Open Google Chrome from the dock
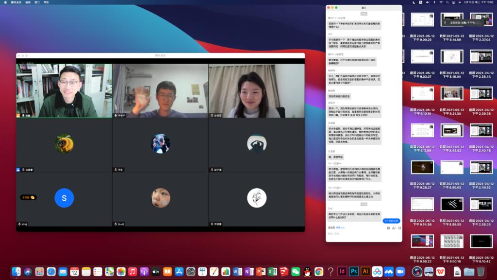497x280 pixels. pos(319,271)
